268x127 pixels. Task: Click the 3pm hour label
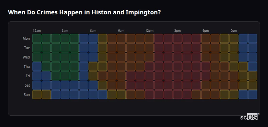[178, 31]
